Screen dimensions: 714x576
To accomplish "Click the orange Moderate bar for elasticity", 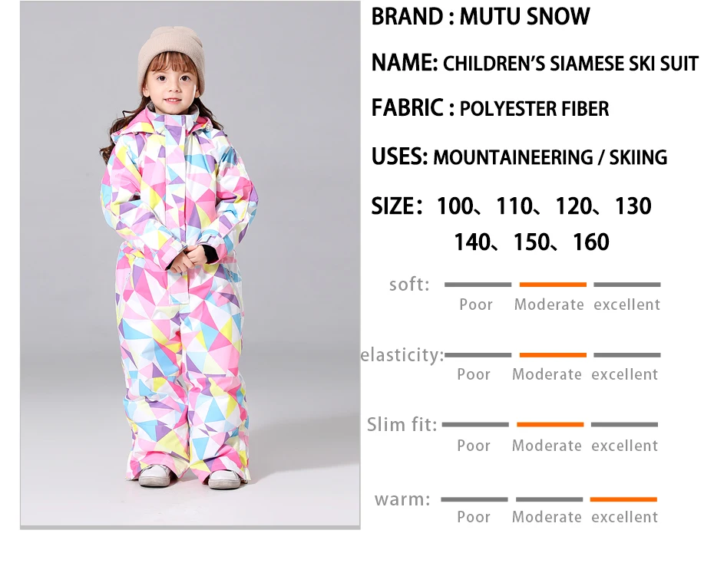I will pyautogui.click(x=553, y=355).
